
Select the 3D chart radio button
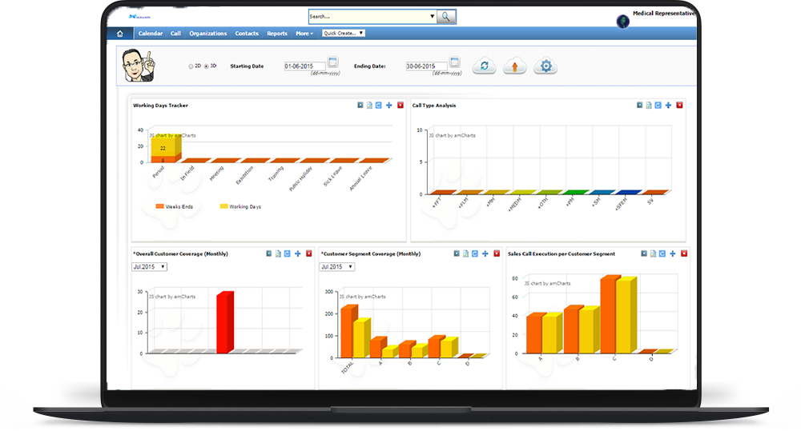207,66
